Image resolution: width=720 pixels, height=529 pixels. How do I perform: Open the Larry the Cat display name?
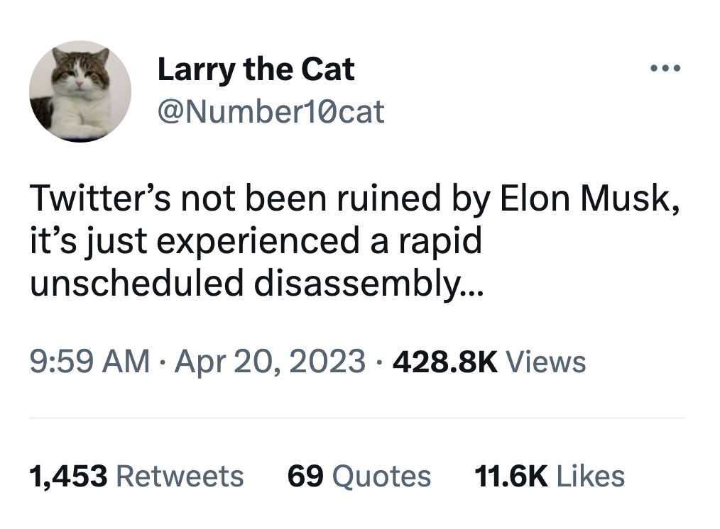(256, 69)
